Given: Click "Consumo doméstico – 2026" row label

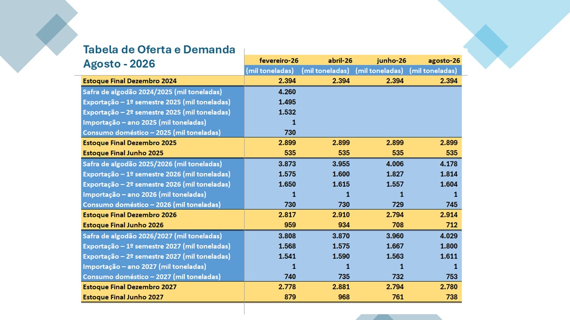Looking at the screenshot, I should click(x=152, y=205).
